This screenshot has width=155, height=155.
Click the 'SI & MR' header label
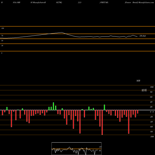(16, 2)
